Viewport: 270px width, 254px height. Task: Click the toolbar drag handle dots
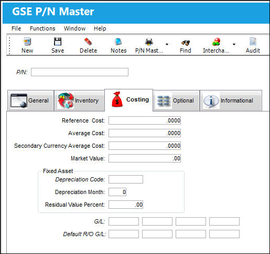9,46
